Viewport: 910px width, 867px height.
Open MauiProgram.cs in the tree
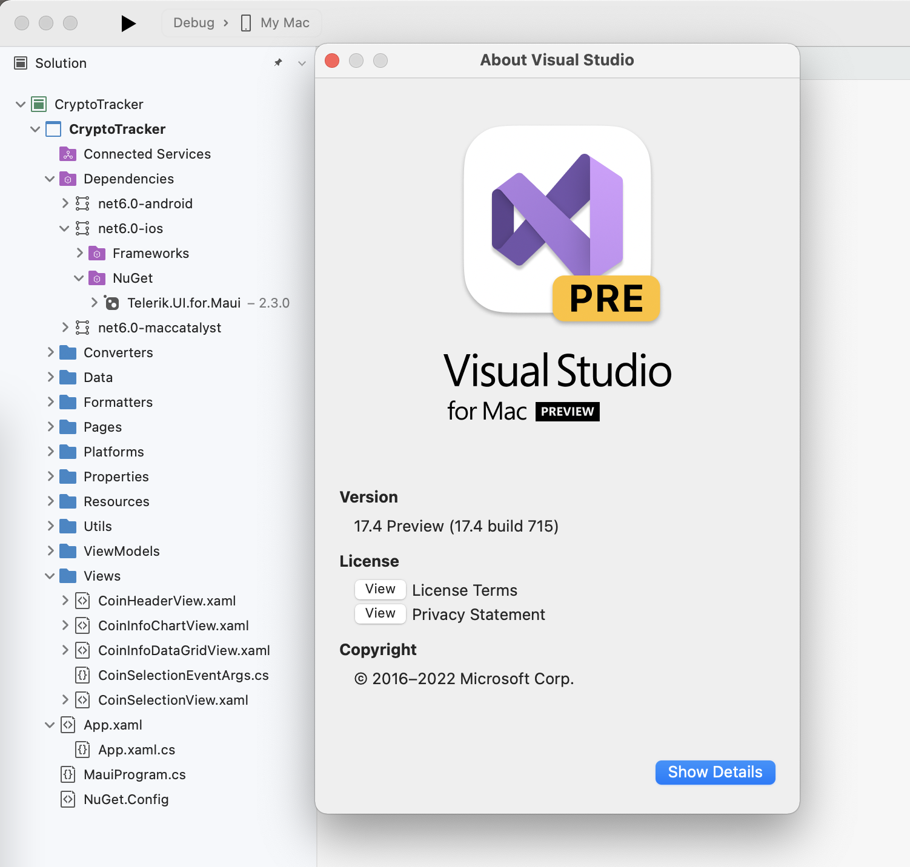(135, 774)
